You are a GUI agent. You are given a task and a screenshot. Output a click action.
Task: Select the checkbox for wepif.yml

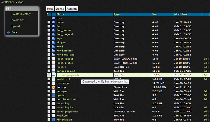(x=49, y=115)
